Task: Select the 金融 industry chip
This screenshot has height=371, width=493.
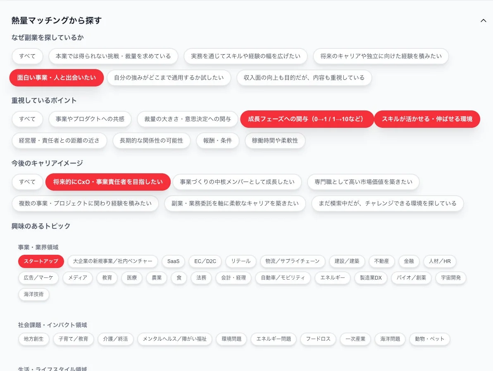Action: point(409,261)
